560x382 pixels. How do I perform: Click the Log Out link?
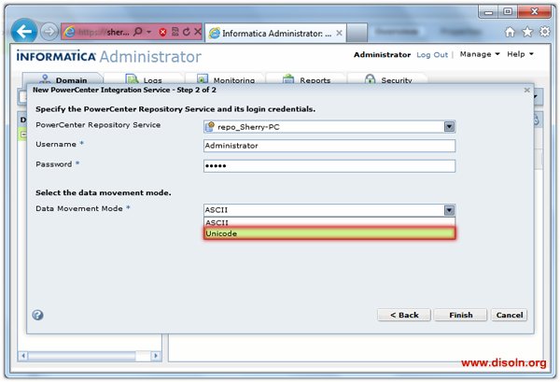click(x=432, y=55)
